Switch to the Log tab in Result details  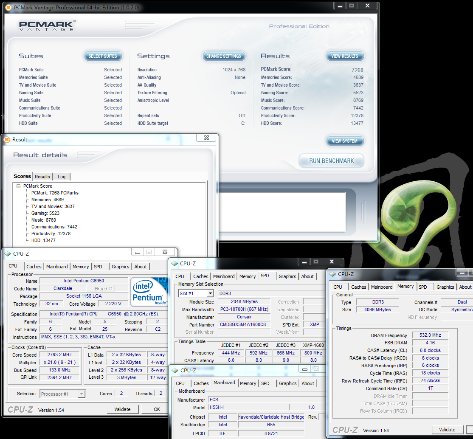(62, 177)
